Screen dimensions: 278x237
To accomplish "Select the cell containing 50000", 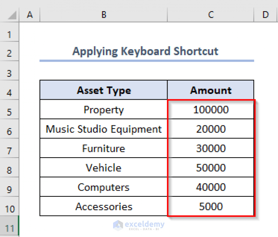I will 211,167.
